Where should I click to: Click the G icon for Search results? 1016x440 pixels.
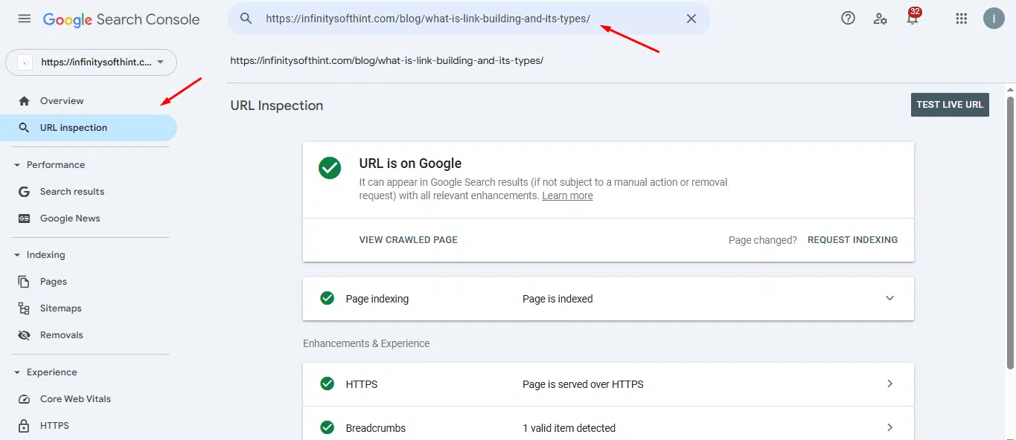(25, 192)
